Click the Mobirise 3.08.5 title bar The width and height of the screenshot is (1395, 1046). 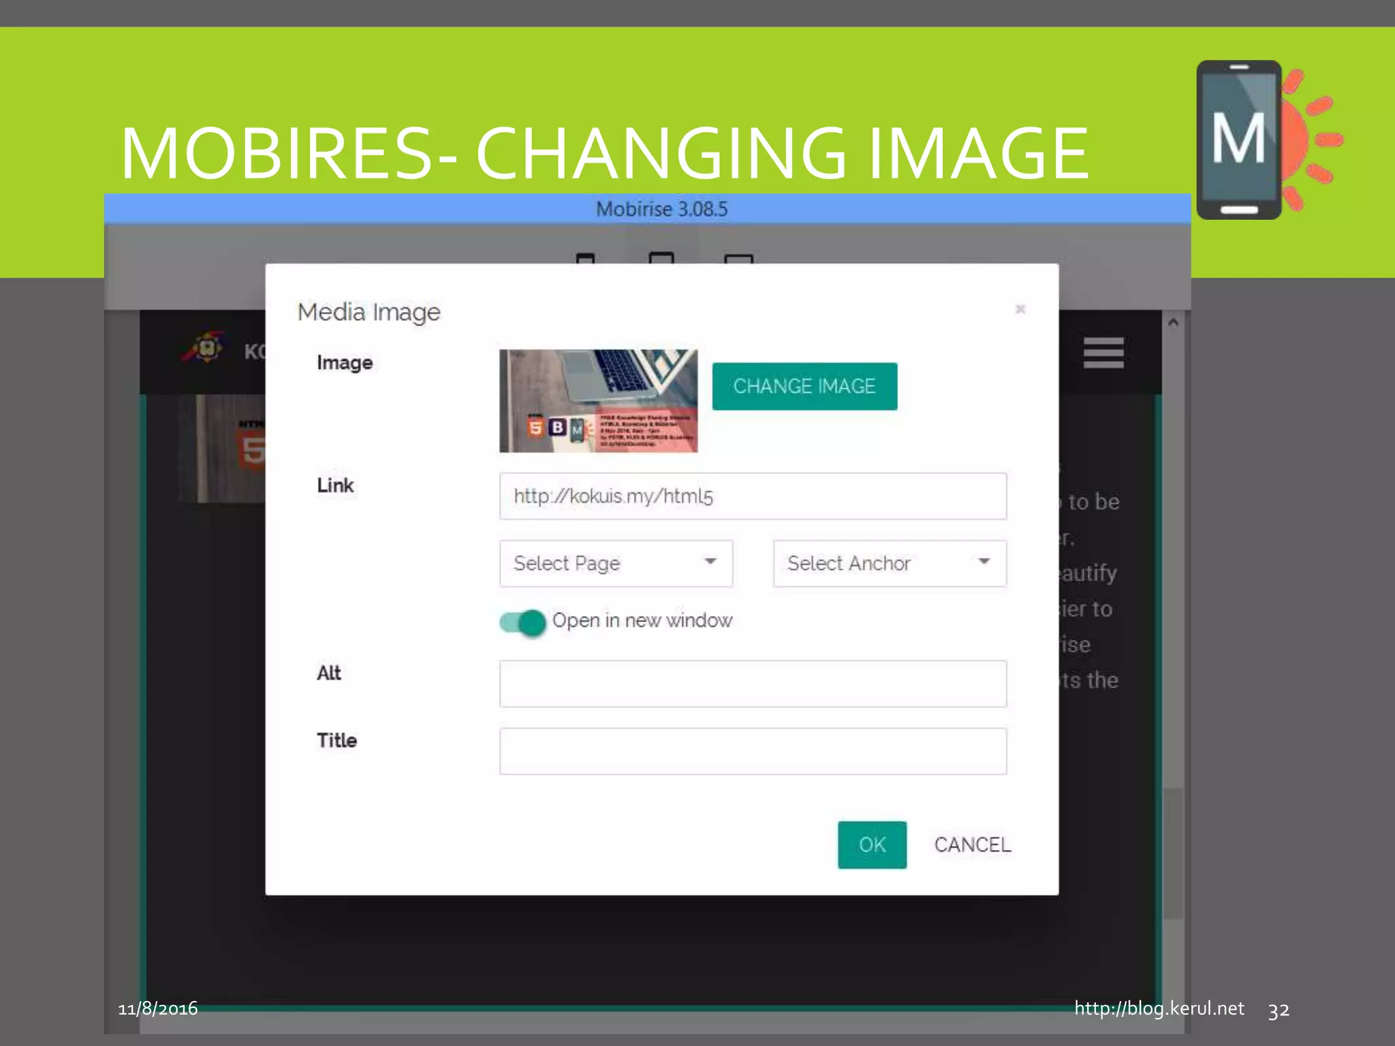coord(647,209)
